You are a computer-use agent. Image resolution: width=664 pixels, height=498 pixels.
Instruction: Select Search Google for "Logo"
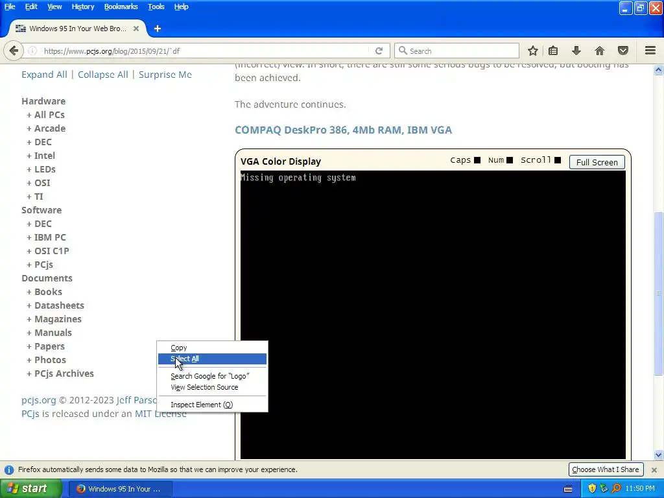click(x=212, y=376)
